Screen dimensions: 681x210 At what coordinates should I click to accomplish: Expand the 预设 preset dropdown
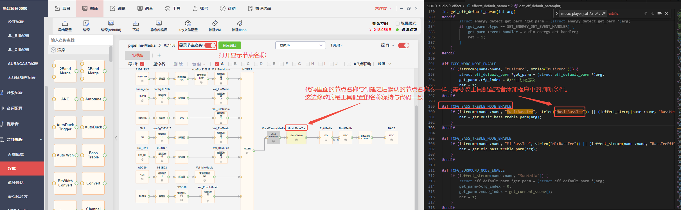384,64
